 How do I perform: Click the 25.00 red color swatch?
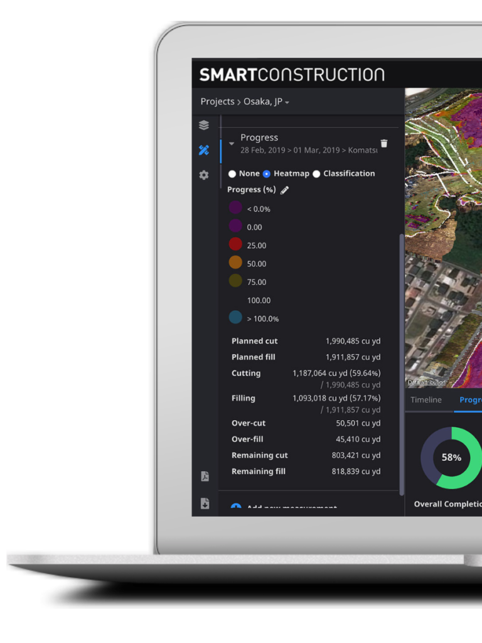pyautogui.click(x=235, y=244)
